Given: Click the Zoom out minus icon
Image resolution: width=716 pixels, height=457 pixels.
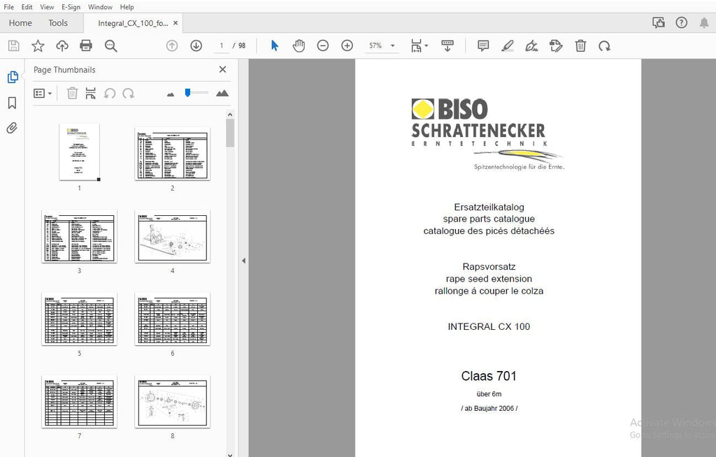Looking at the screenshot, I should point(323,46).
